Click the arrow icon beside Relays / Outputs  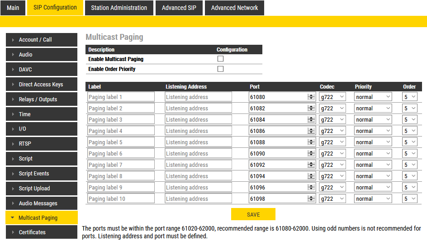click(x=13, y=99)
